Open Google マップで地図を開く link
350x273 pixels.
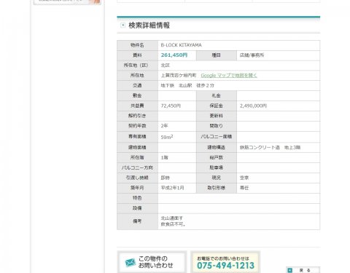(229, 76)
